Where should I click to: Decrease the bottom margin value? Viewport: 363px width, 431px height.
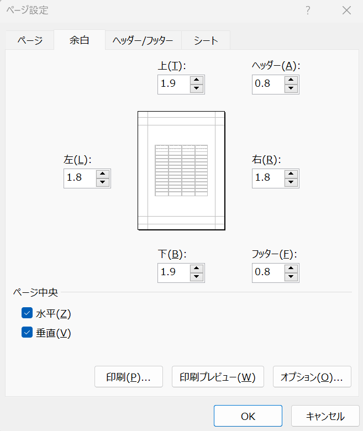197,276
